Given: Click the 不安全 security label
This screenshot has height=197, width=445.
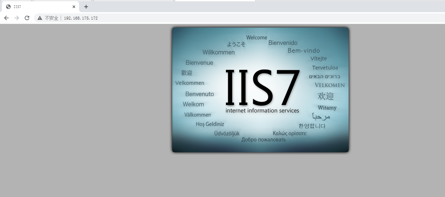Looking at the screenshot, I should [x=51, y=18].
